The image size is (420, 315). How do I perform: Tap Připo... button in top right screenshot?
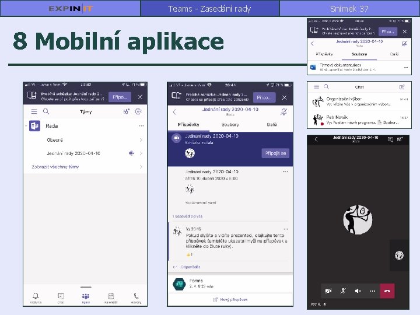point(387,32)
